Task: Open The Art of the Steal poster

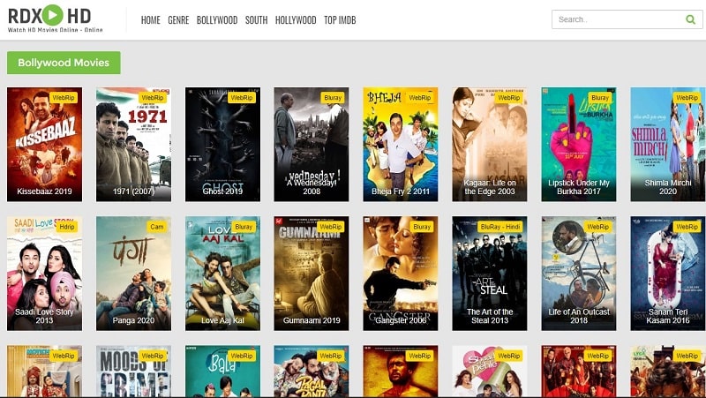Action: 490,274
